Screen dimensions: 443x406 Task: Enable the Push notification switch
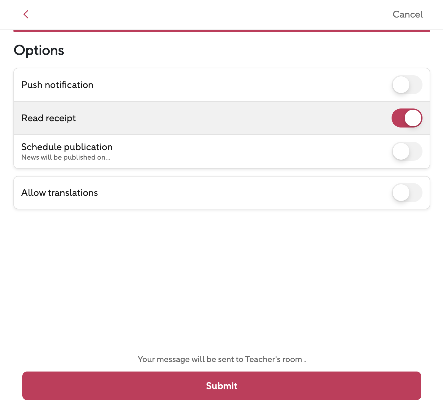click(x=407, y=85)
